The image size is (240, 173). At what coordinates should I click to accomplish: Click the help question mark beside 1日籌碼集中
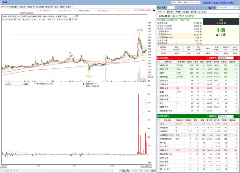click(184, 31)
